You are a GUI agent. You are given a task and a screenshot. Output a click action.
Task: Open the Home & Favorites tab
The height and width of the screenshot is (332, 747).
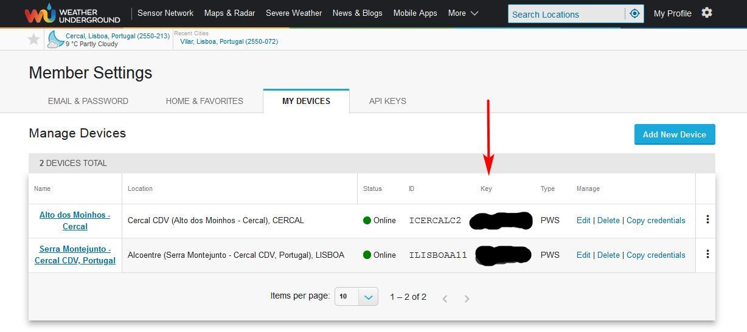point(204,101)
